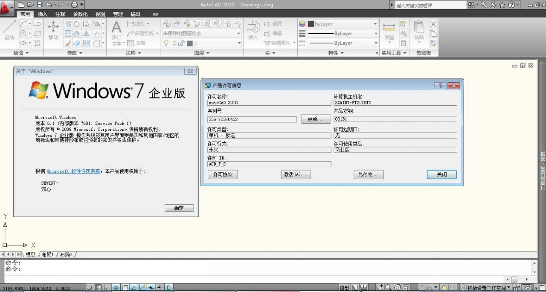The width and height of the screenshot is (546, 292).
Task: Click the 关闭 button in license dialog
Action: tap(442, 174)
